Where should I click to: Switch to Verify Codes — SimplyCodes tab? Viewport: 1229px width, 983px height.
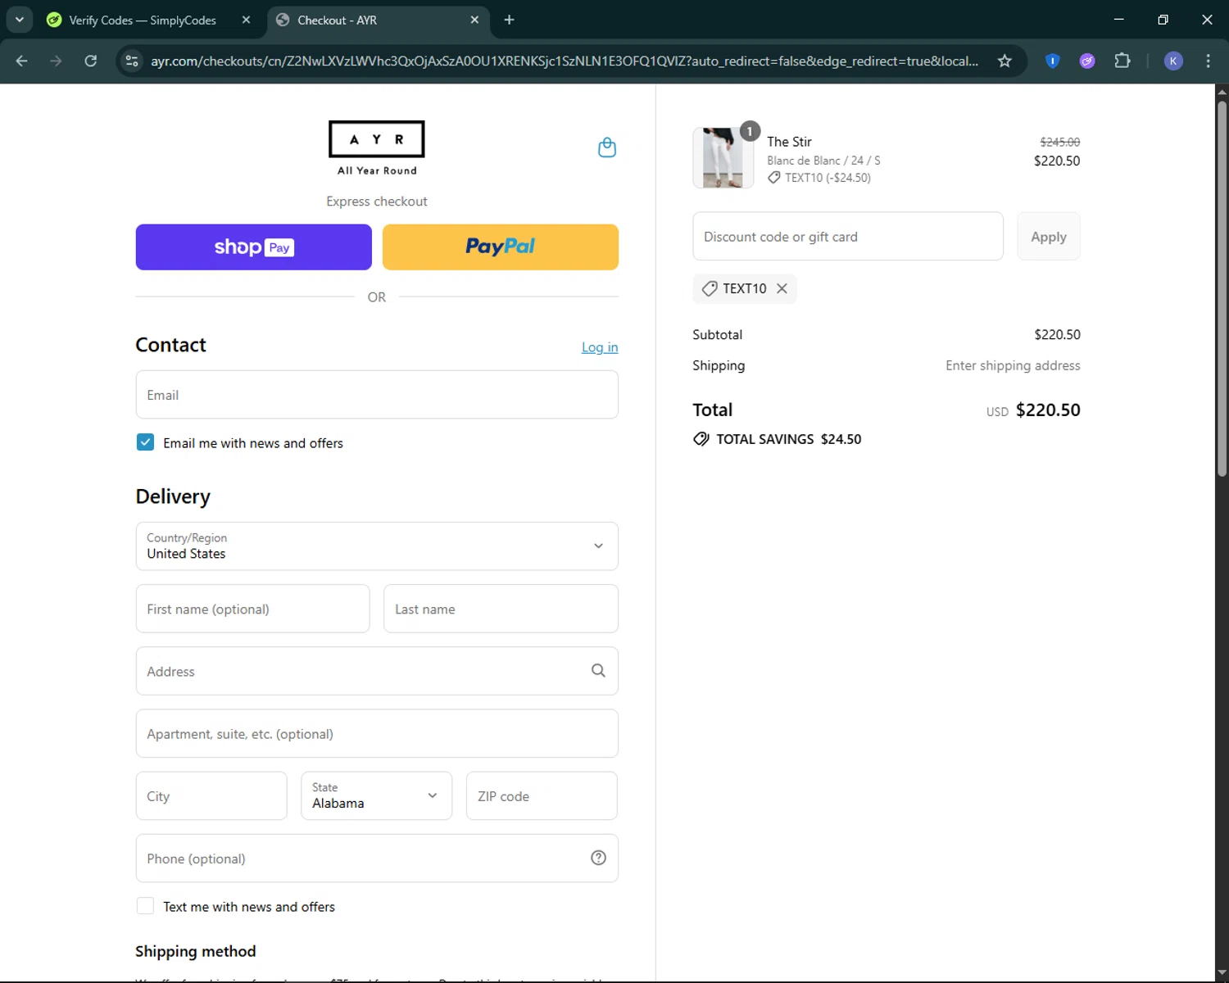pyautogui.click(x=143, y=20)
